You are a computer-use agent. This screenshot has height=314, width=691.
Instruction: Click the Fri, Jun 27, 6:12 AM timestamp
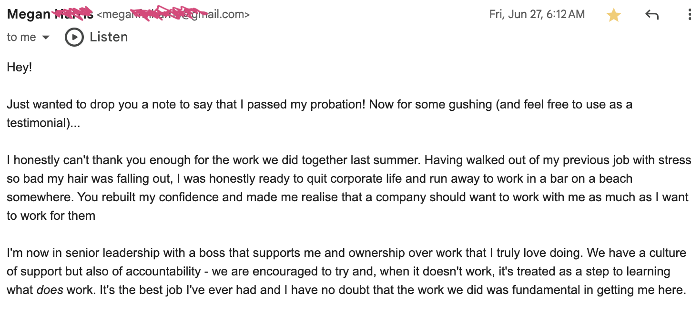pyautogui.click(x=537, y=14)
